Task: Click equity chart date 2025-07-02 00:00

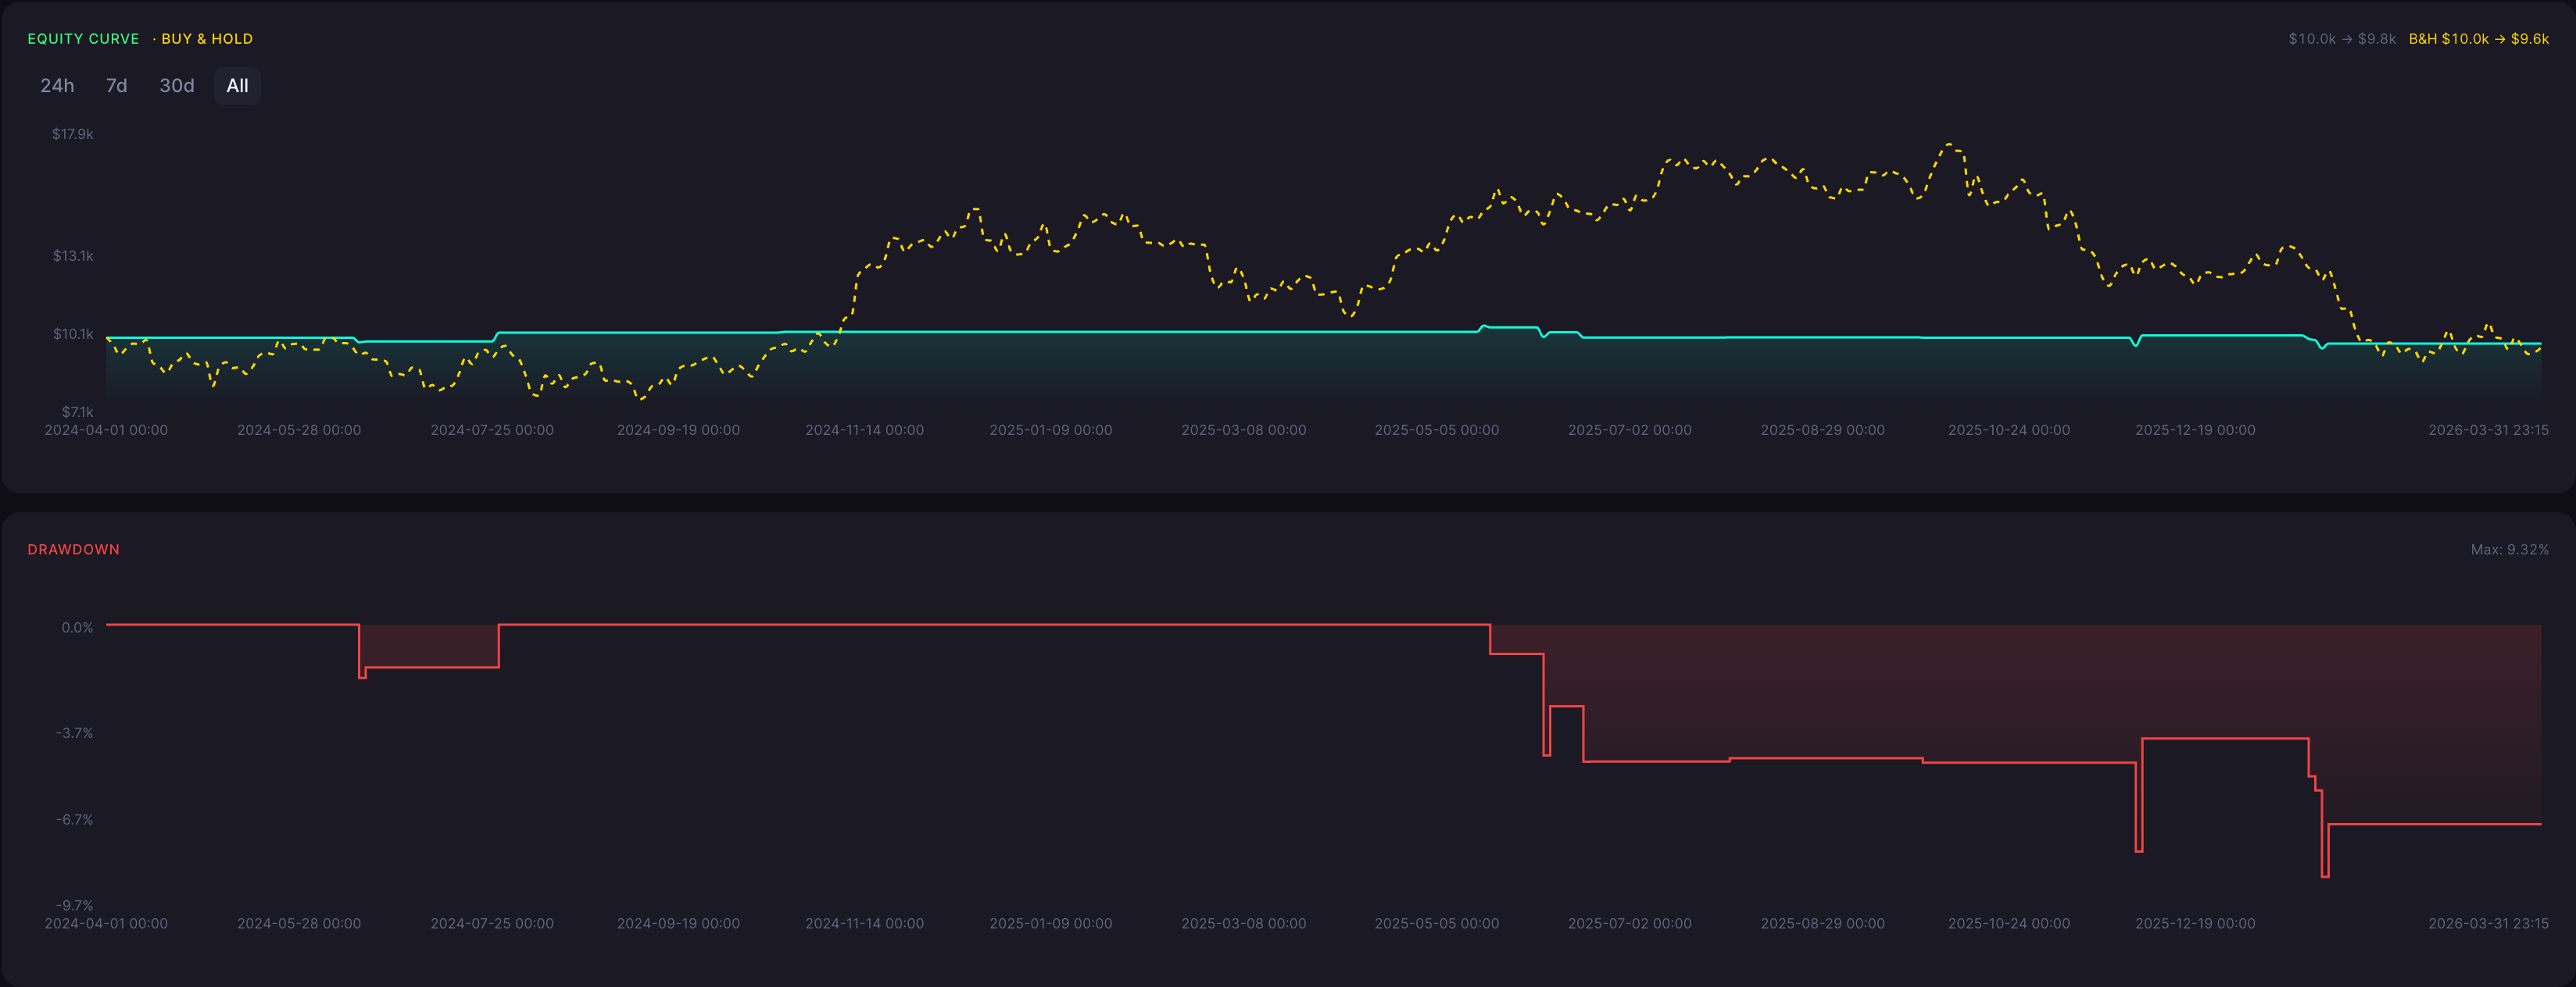Action: tap(1630, 430)
